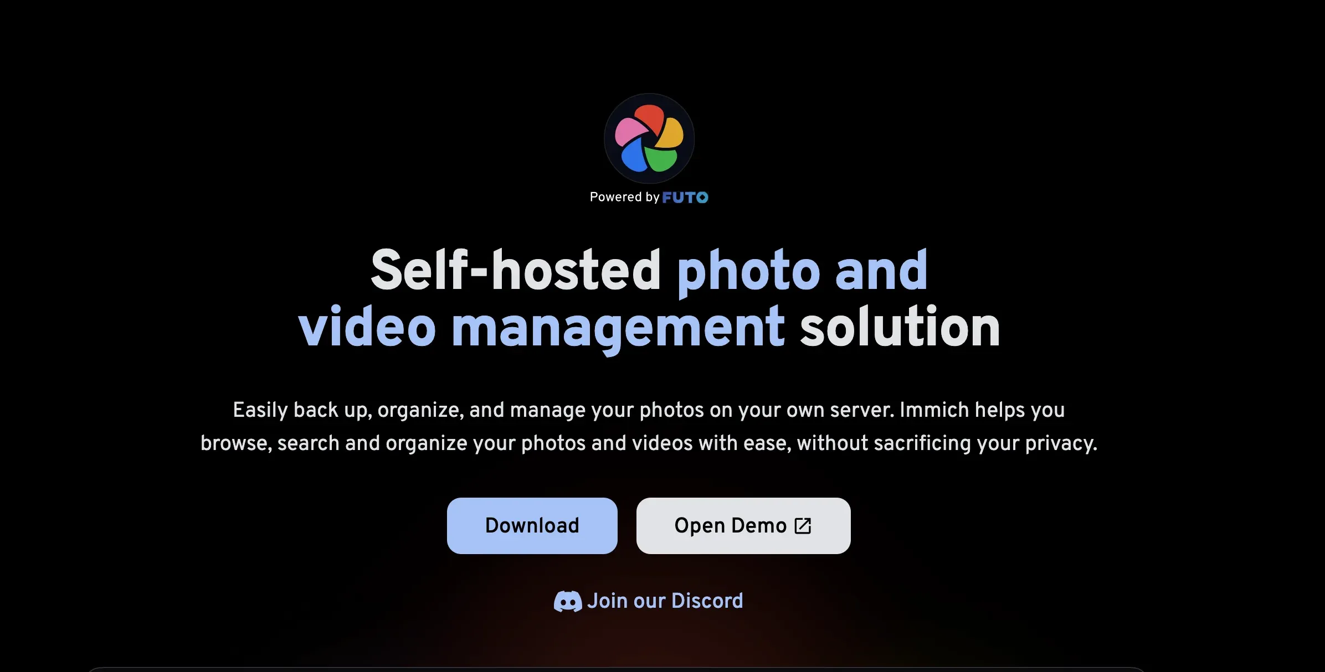Follow the Join our Discord link
Screen dimensions: 1325x672
pyautogui.click(x=649, y=601)
